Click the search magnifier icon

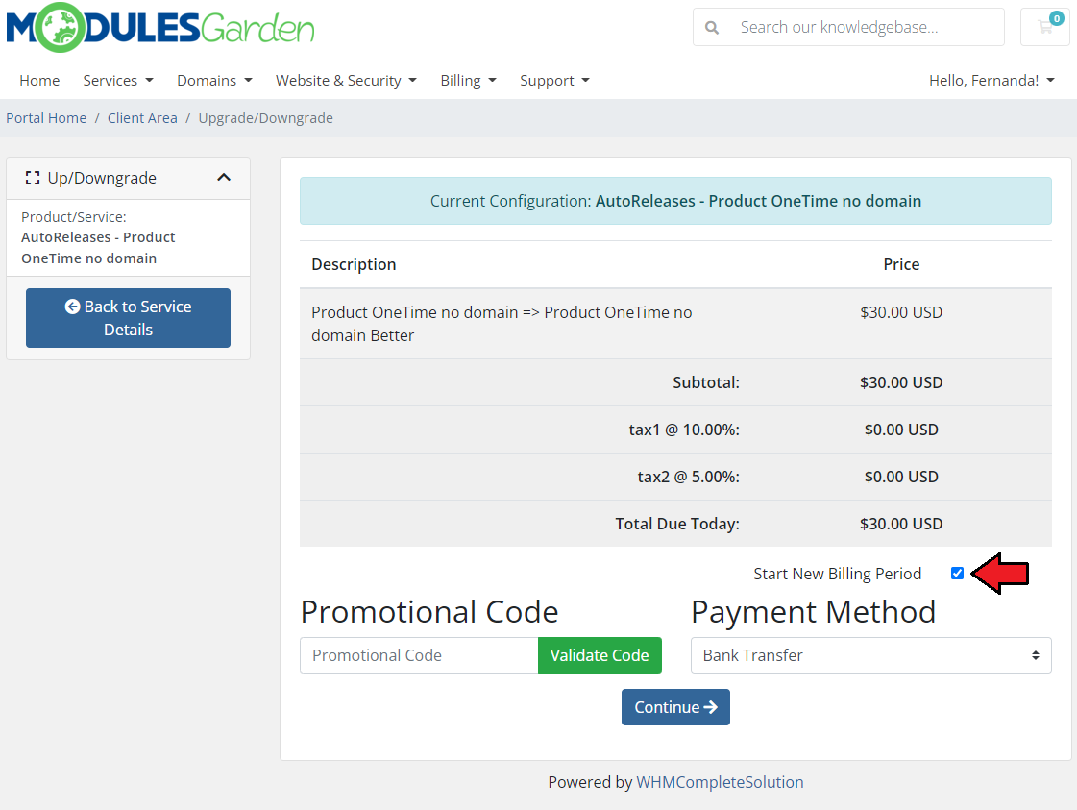712,28
